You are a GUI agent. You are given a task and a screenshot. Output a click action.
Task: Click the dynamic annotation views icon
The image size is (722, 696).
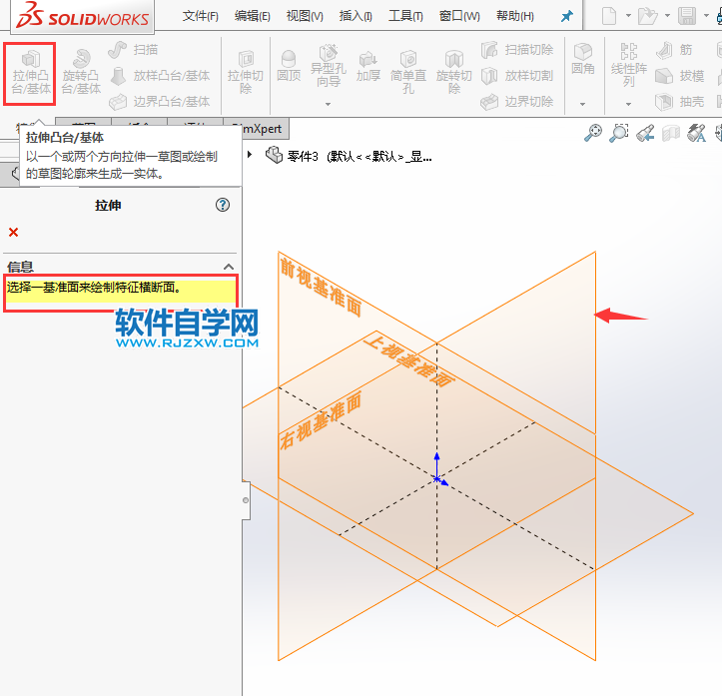click(x=696, y=133)
